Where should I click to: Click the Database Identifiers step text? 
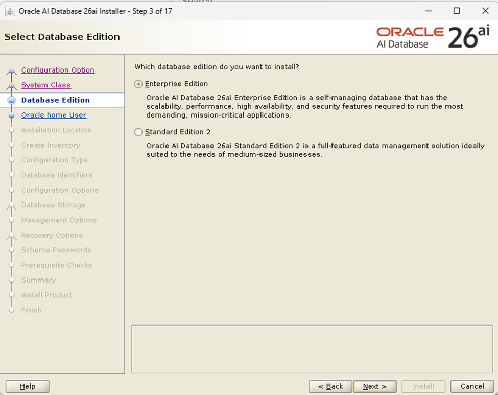pos(57,175)
